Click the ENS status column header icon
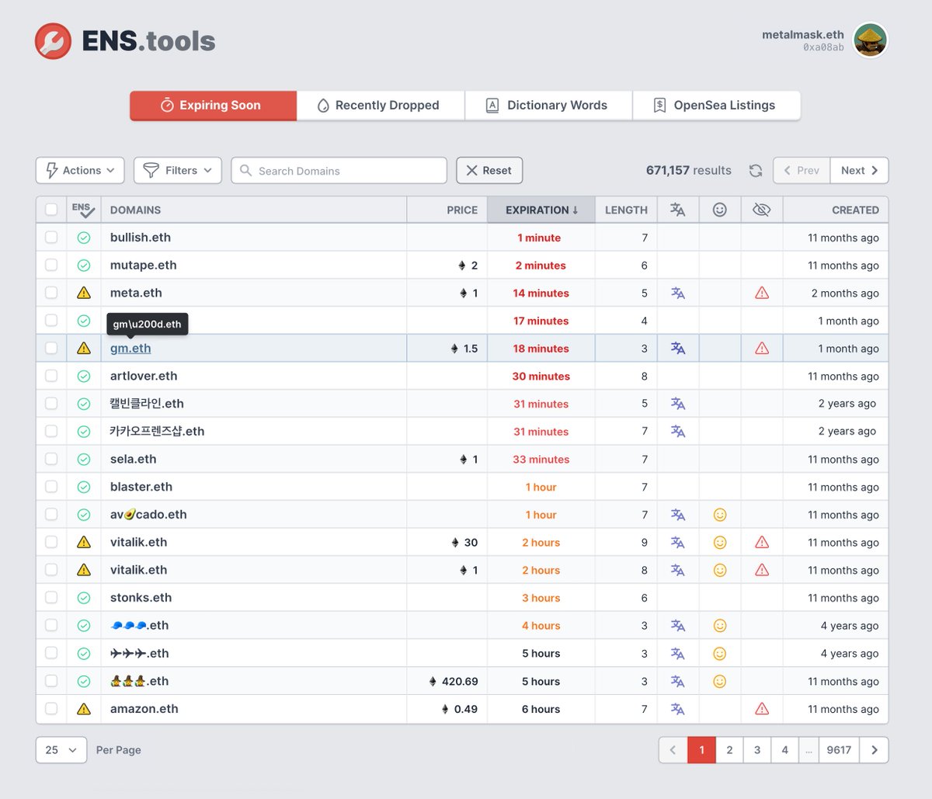Image resolution: width=932 pixels, height=799 pixels. point(83,210)
